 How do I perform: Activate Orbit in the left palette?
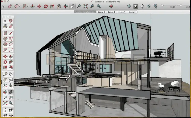click(5, 92)
